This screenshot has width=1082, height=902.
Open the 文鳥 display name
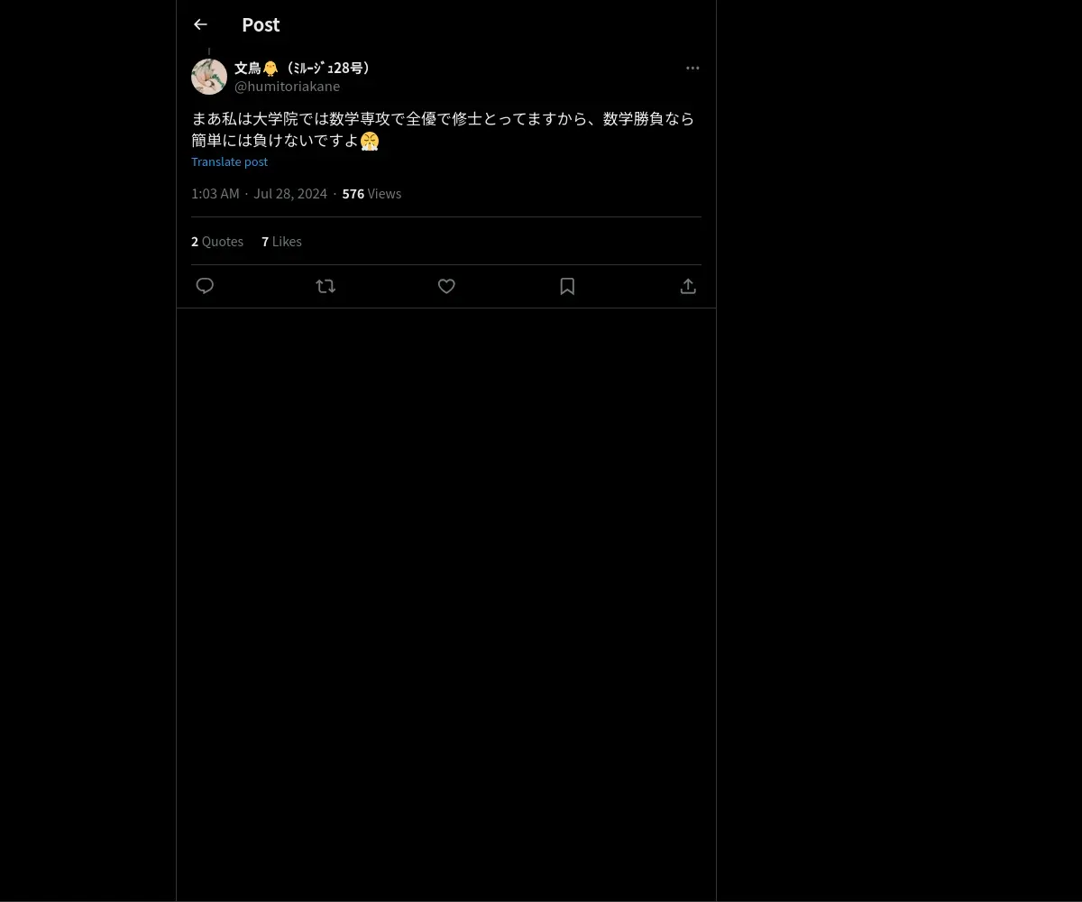pos(302,68)
